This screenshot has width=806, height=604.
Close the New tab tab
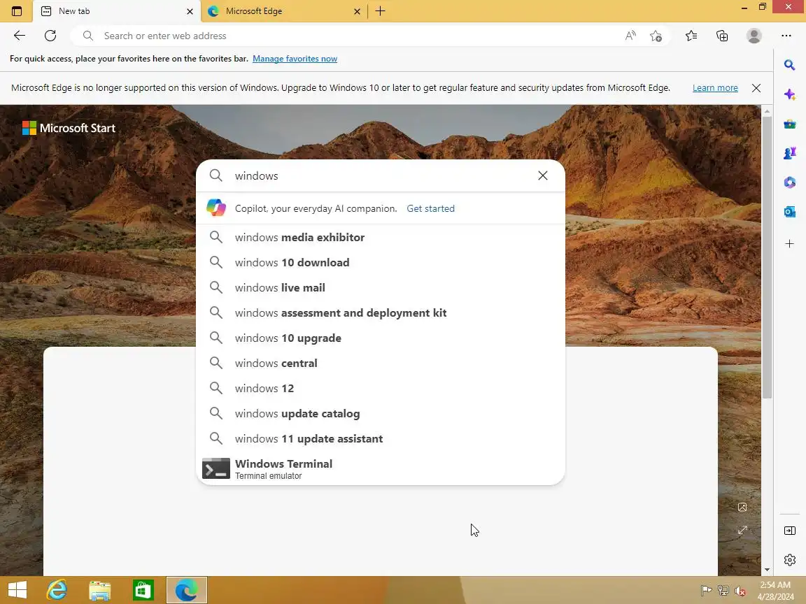[190, 11]
